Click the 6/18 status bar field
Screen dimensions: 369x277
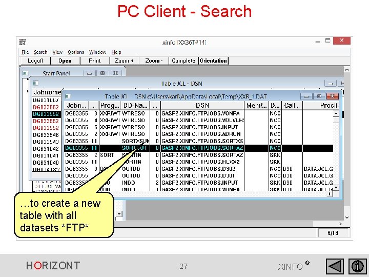[x=333, y=233]
